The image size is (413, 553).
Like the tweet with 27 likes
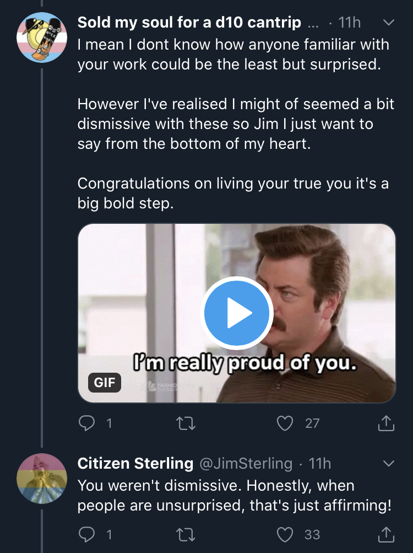click(x=285, y=423)
